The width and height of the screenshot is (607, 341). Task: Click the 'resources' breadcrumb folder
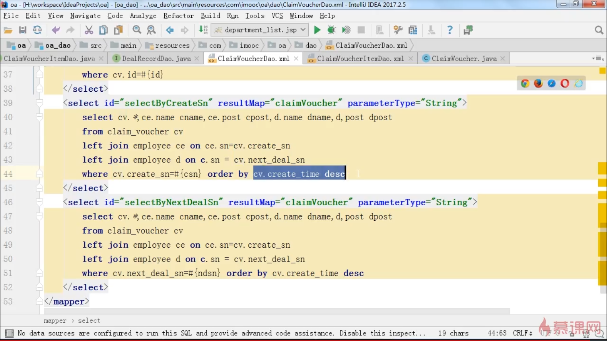(x=172, y=46)
